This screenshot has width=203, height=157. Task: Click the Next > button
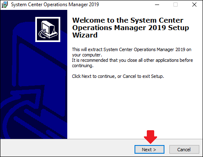coord(149,150)
